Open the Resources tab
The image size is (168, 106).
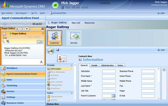[90, 23]
